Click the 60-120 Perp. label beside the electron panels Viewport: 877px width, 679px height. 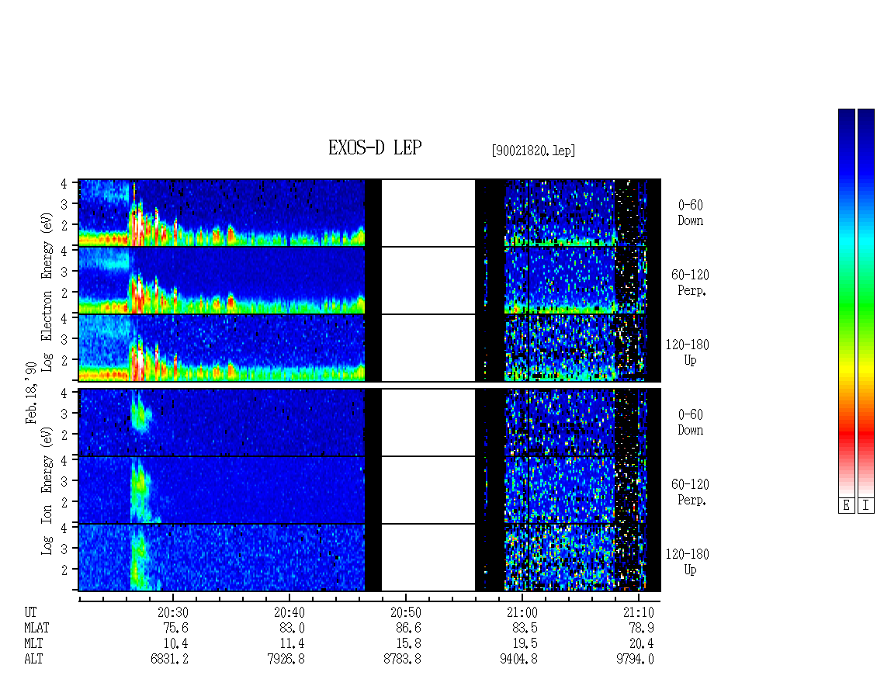click(690, 283)
